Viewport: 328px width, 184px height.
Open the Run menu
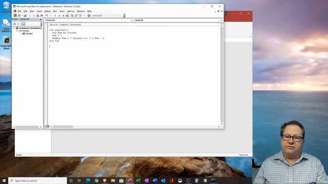pos(55,11)
